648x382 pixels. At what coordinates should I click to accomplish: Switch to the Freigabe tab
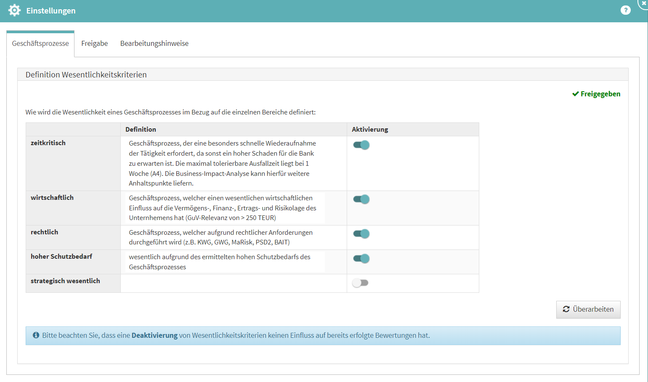click(95, 44)
